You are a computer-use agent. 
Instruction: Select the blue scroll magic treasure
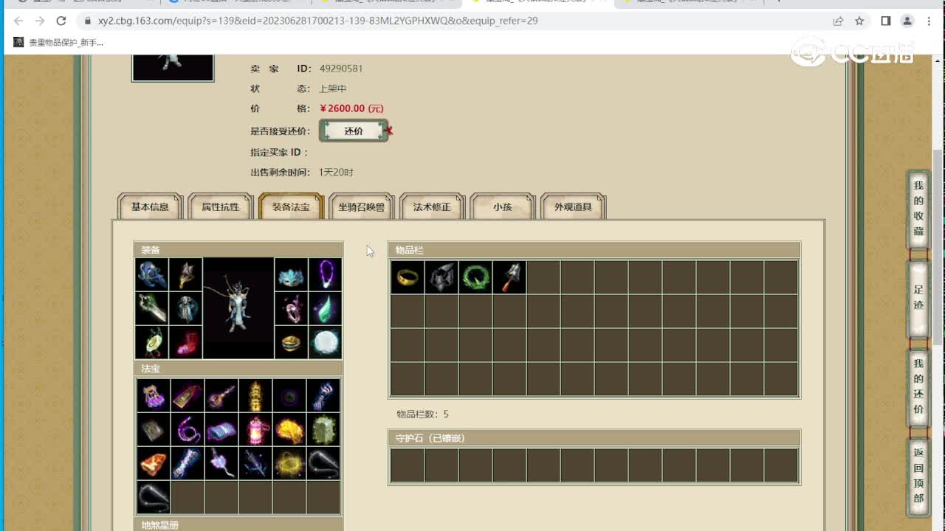[221, 429]
